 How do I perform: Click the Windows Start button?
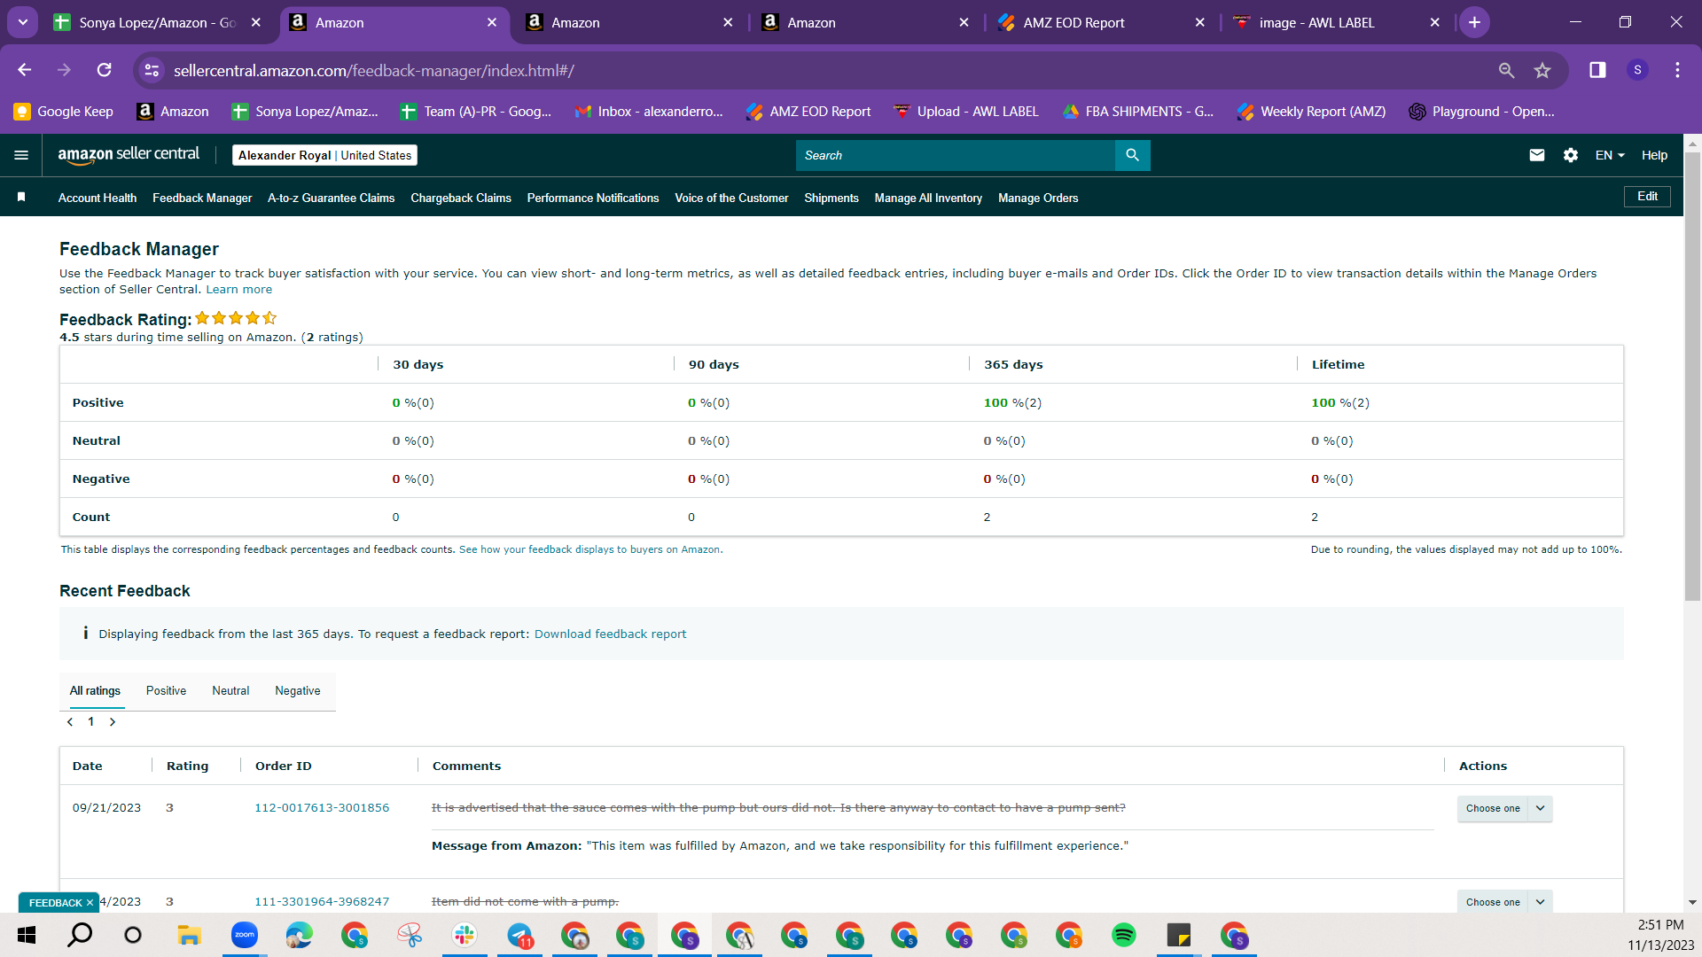pyautogui.click(x=27, y=935)
